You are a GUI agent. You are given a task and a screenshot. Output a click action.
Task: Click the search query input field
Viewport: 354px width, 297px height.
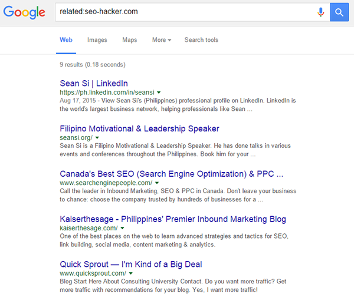coord(183,12)
